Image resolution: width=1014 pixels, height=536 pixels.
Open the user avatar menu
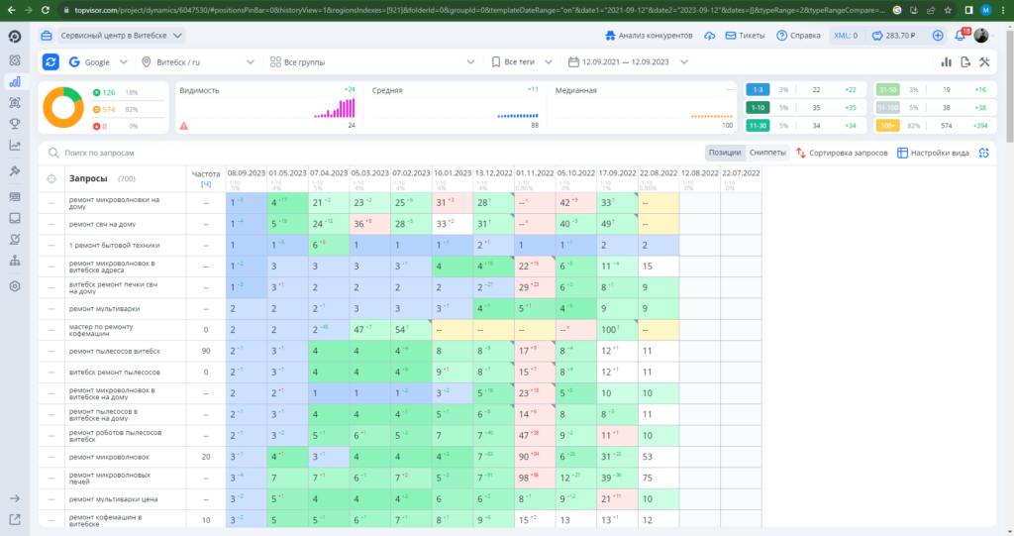point(981,36)
